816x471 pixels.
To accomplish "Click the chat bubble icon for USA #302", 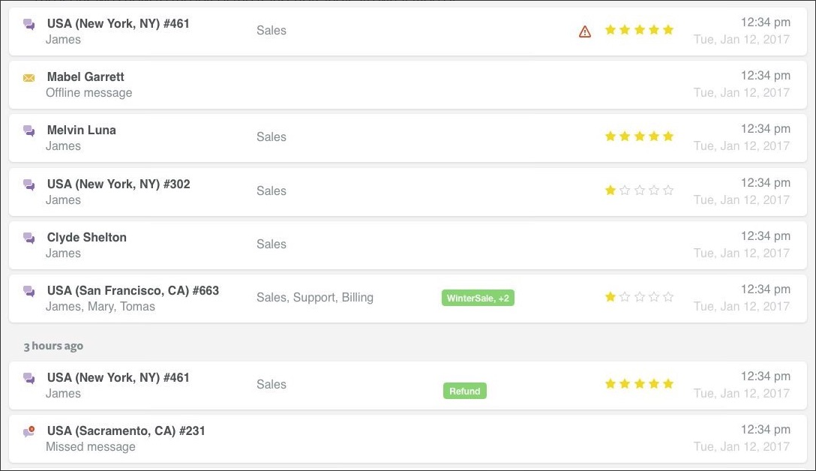I will [x=28, y=184].
